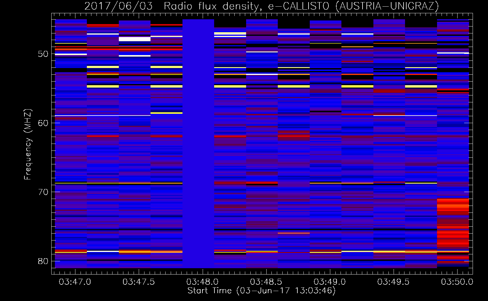Click the 80 frequency axis label
The height and width of the screenshot is (301, 488).
[x=43, y=261]
